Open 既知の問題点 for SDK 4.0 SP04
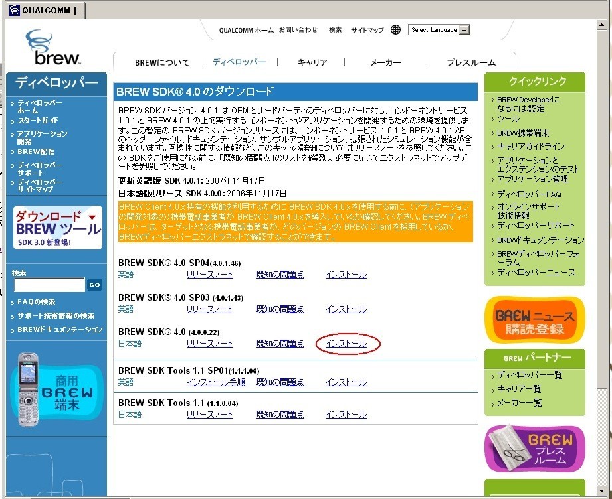The height and width of the screenshot is (499, 612). tap(280, 275)
